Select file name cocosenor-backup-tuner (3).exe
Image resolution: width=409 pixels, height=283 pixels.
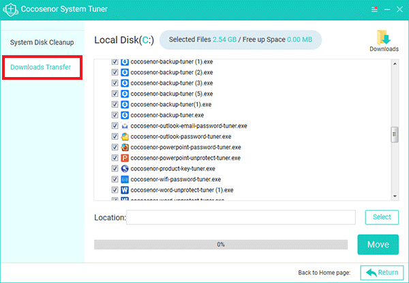(x=172, y=83)
